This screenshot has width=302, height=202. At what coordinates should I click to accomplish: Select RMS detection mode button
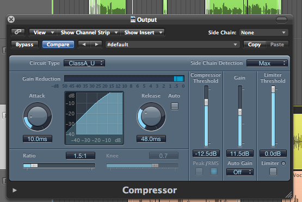point(214,172)
